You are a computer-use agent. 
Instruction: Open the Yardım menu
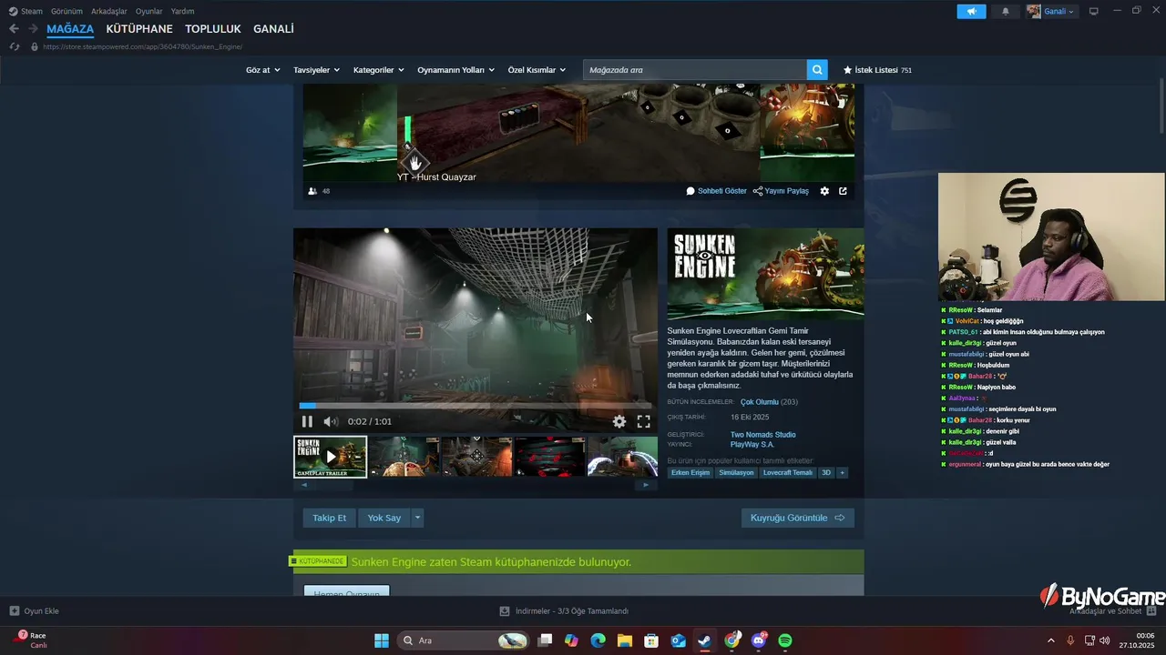click(x=183, y=11)
